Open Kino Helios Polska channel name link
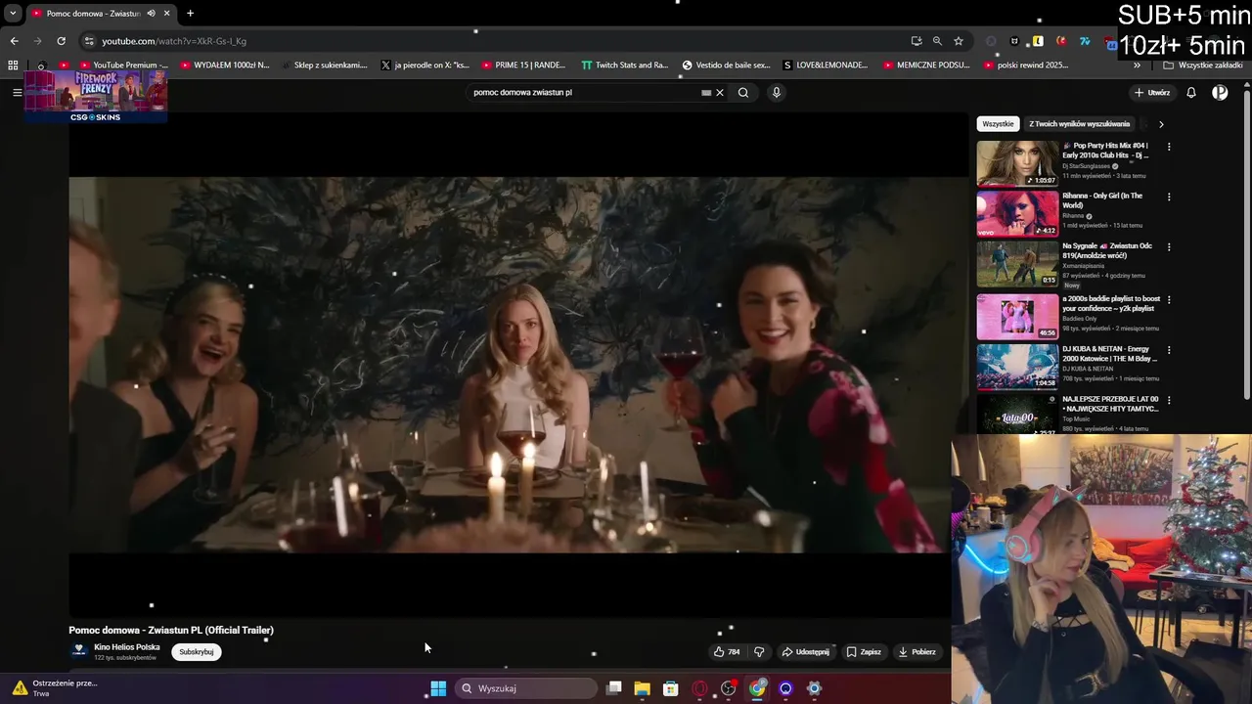Screen dimensions: 1252x704 click(127, 647)
